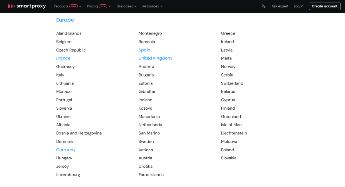Open the United Kingdom link

(155, 58)
